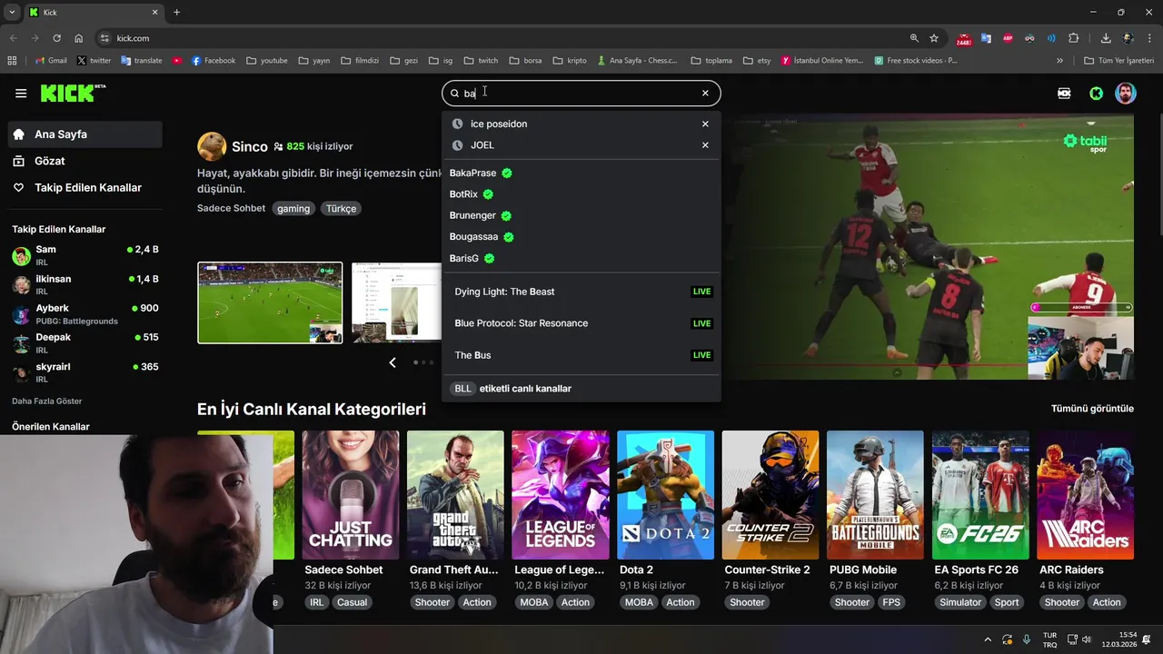1163x654 pixels.
Task: Click the browser home button
Action: 79,38
